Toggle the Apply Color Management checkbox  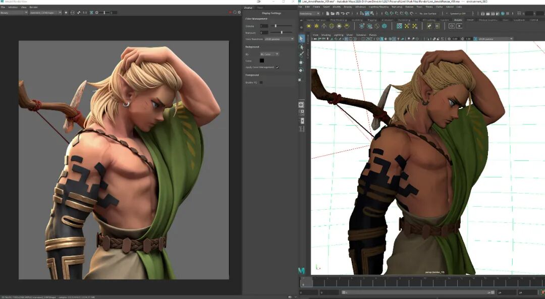click(x=278, y=68)
